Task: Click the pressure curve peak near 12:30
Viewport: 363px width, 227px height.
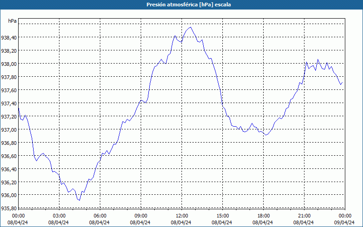Action: [191, 27]
